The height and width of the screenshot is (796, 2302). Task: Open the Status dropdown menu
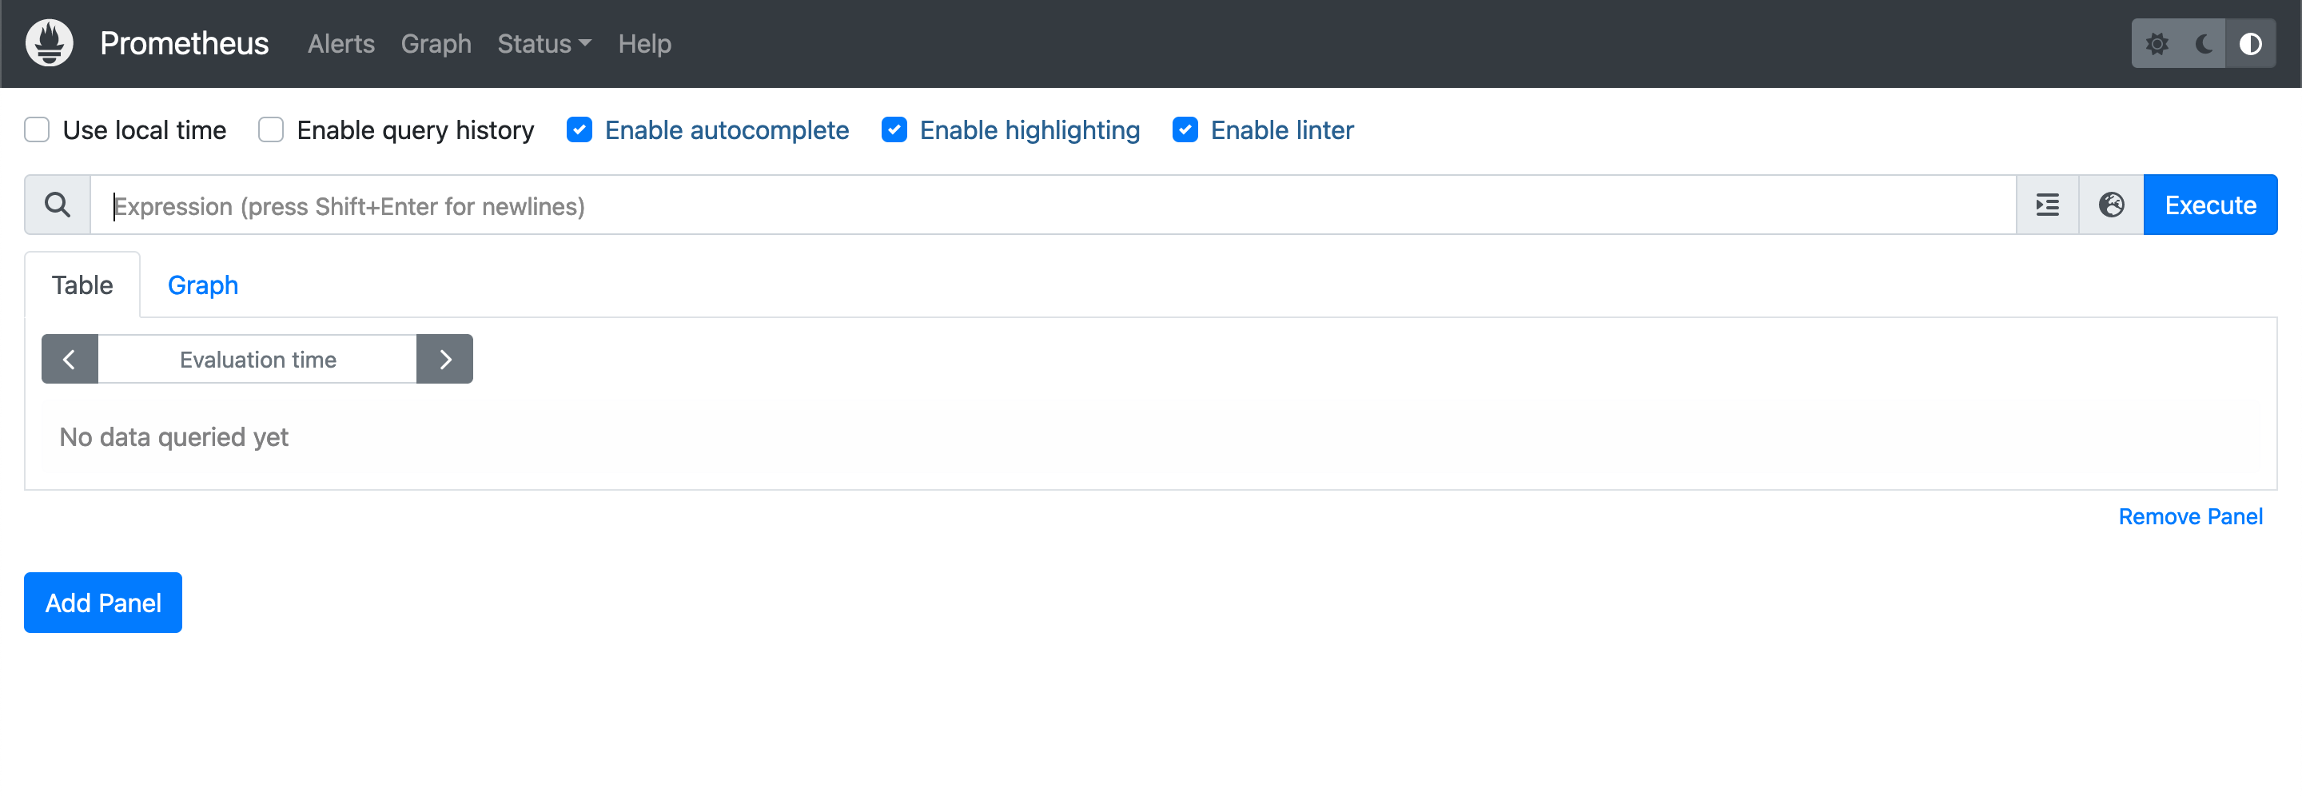pos(544,43)
